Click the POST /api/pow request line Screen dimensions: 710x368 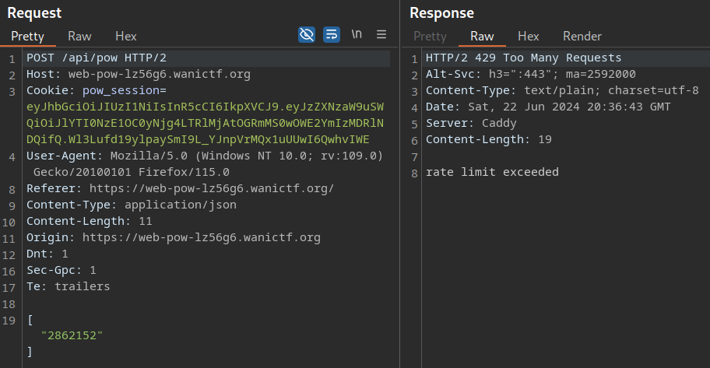[97, 58]
